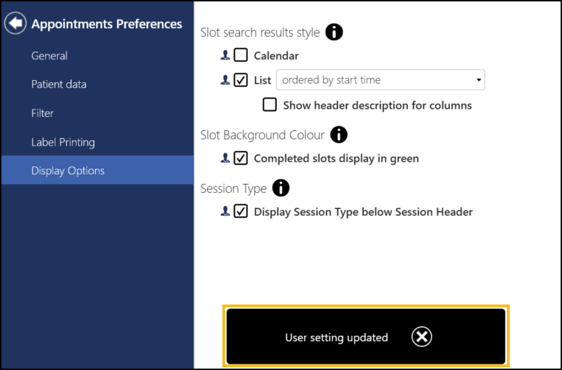Select Display Options in sidebar

pyautogui.click(x=68, y=171)
